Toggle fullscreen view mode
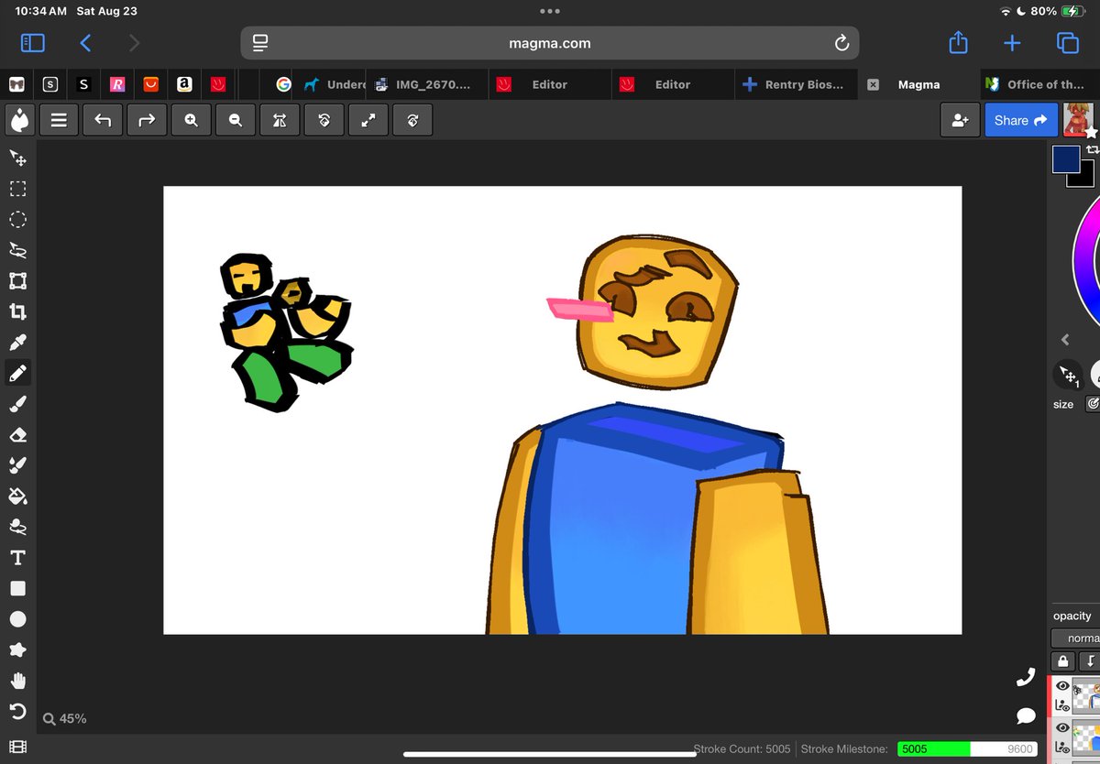 coord(368,120)
